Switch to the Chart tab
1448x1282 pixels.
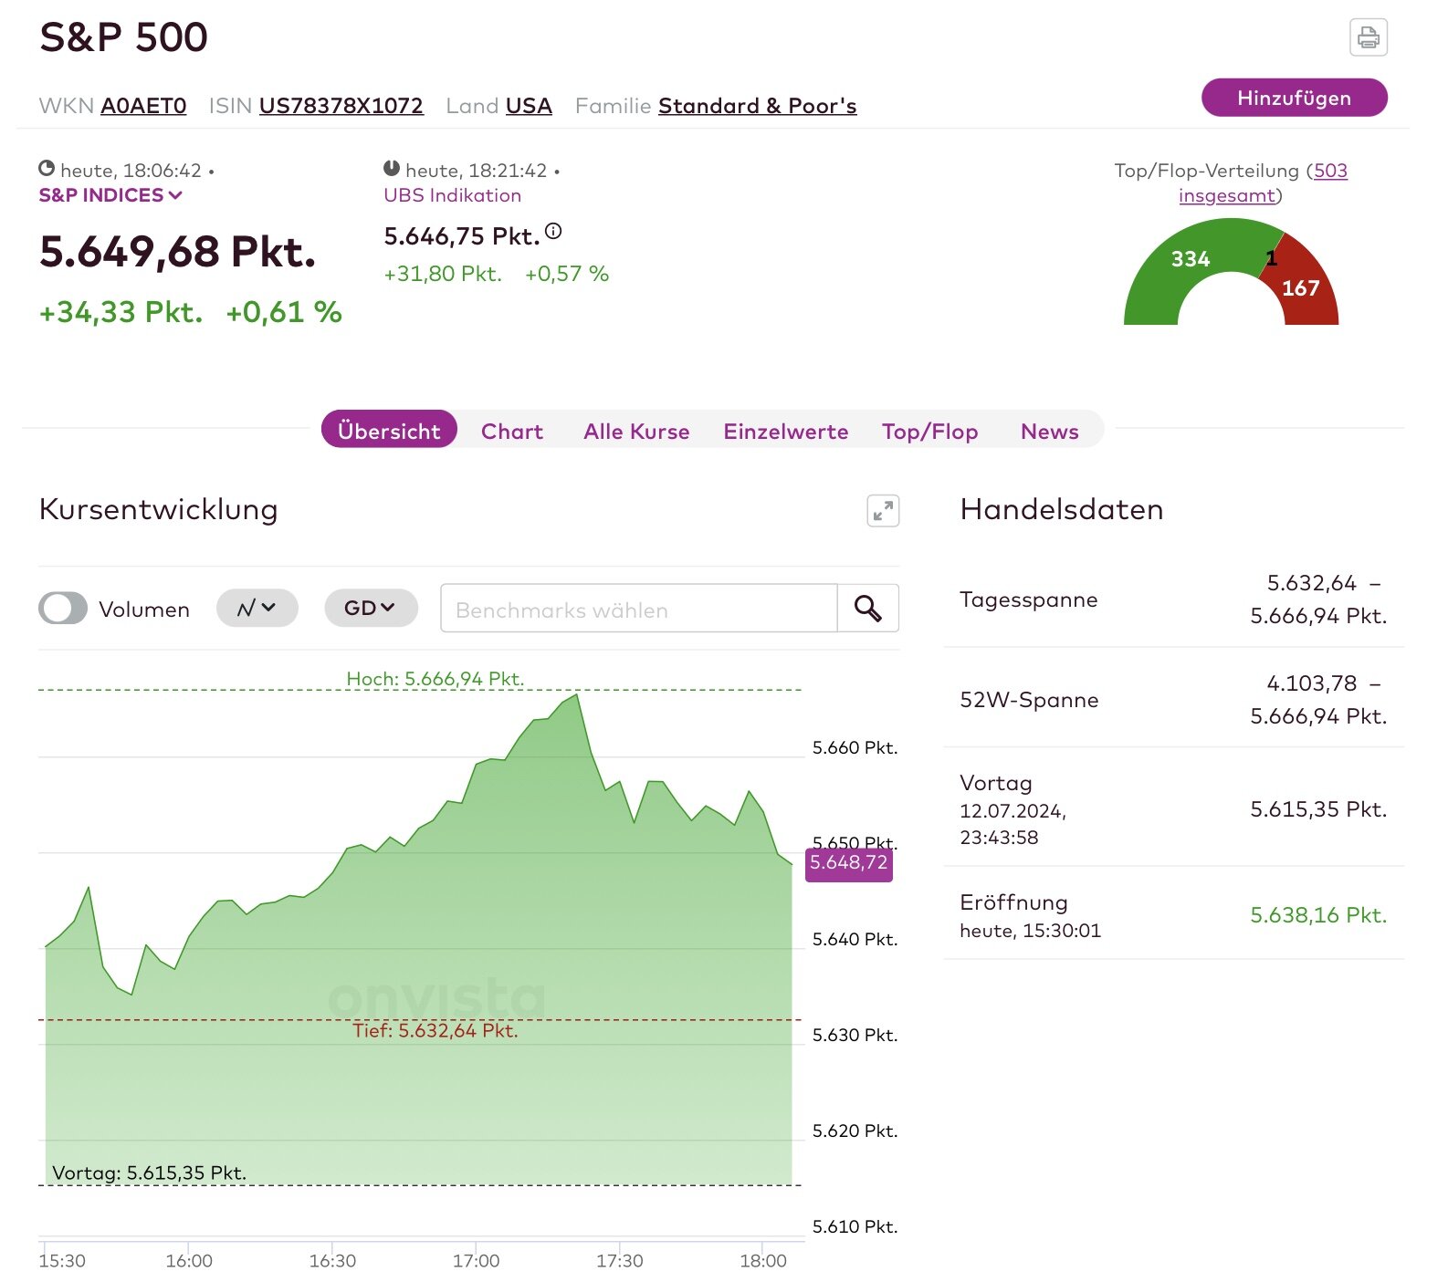click(x=511, y=432)
